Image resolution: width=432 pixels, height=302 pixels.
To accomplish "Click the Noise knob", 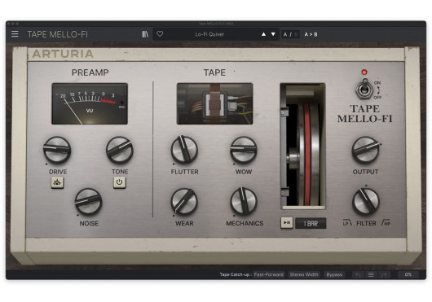I will click(89, 202).
